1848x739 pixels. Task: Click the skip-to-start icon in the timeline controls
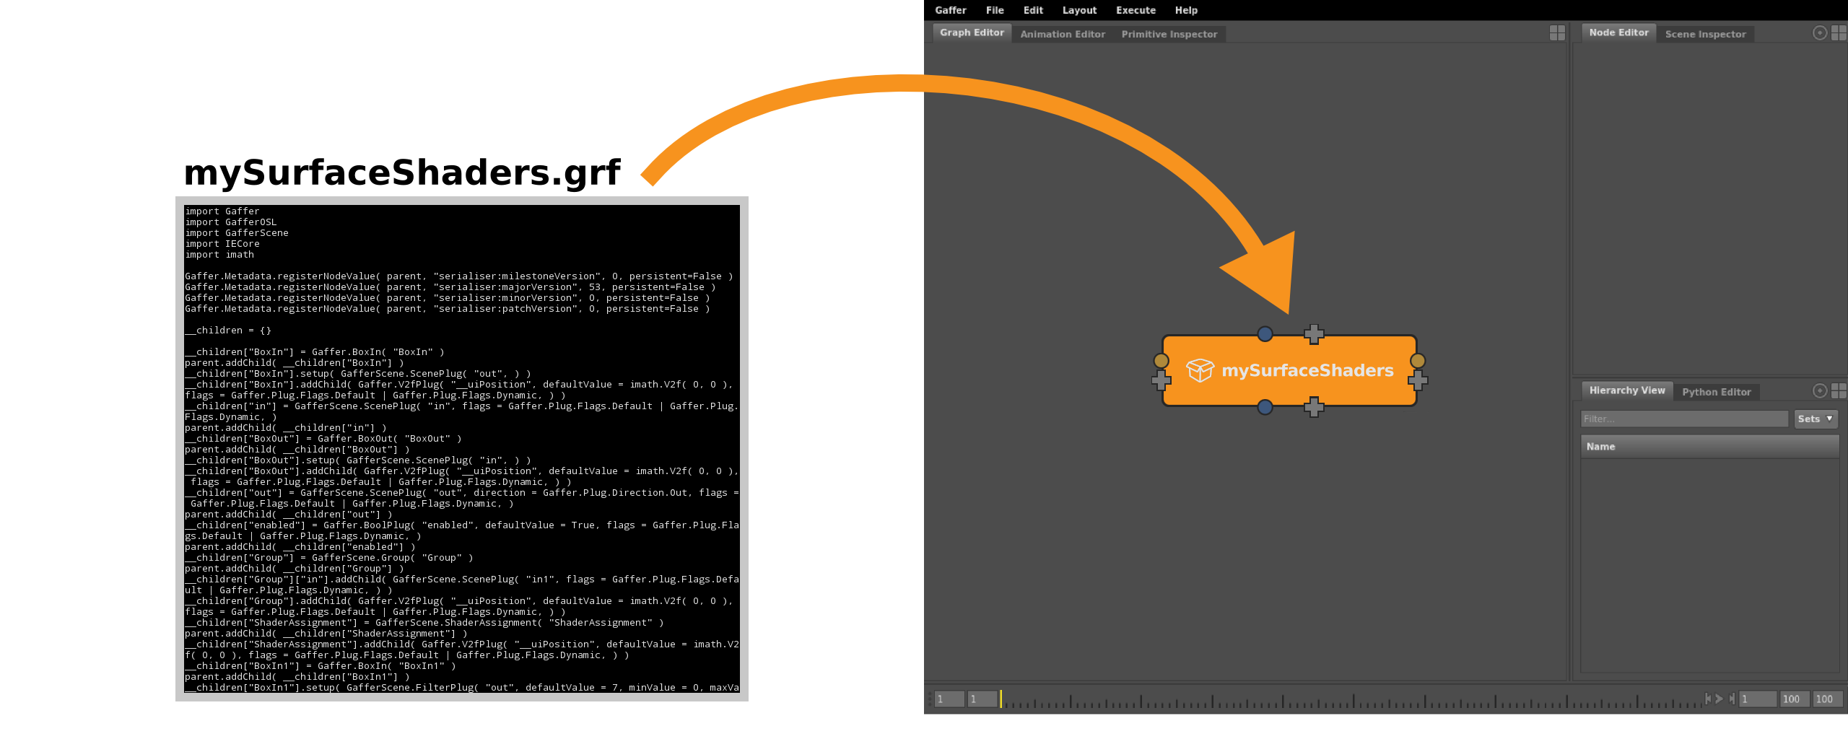(1708, 699)
